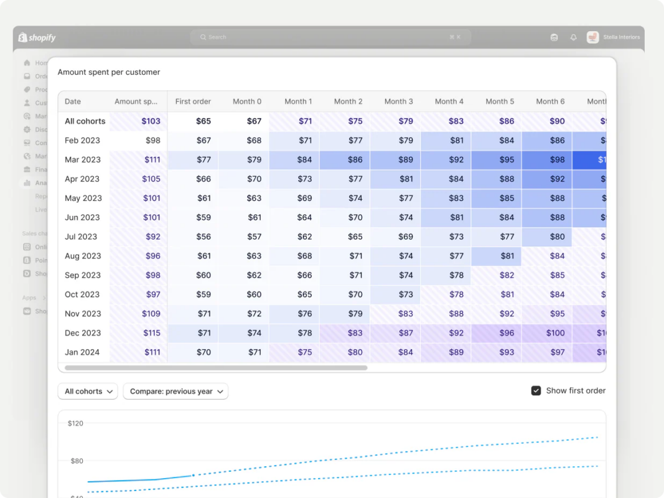This screenshot has width=664, height=498.
Task: Go to the Customers section
Action: pyautogui.click(x=27, y=103)
